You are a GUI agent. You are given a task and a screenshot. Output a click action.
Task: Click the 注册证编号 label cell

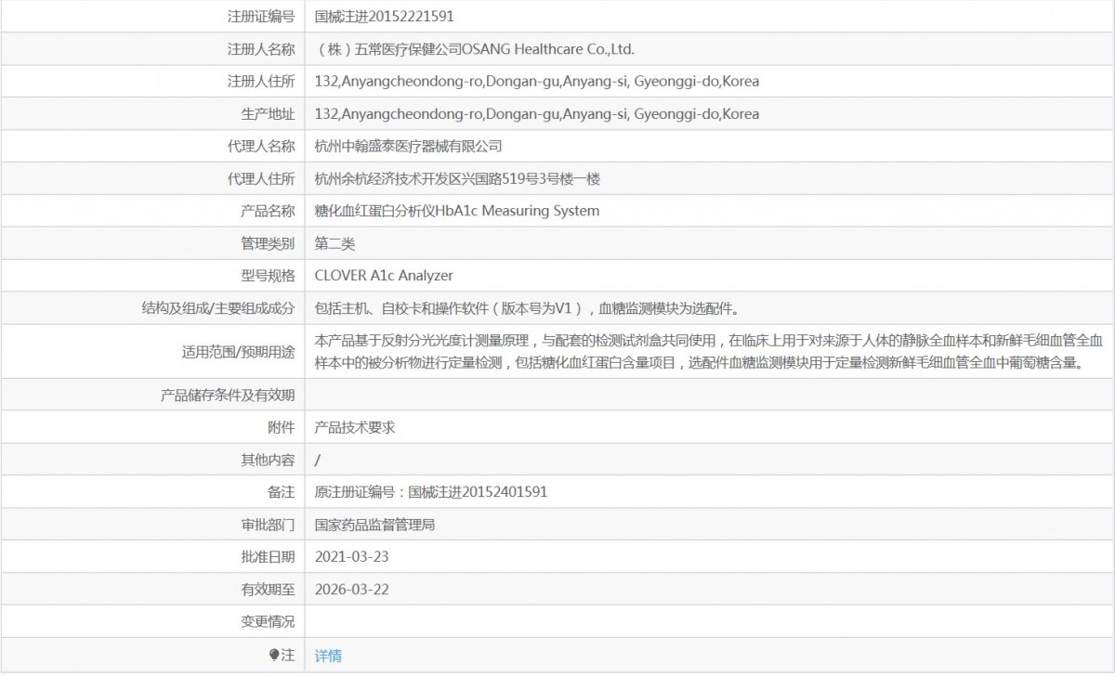(261, 16)
